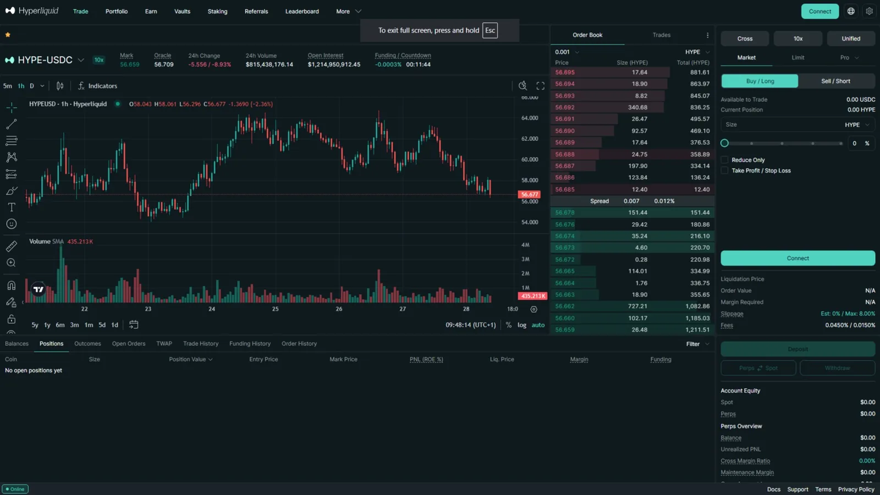Click the Size input field
This screenshot has height=495, width=880.
pyautogui.click(x=798, y=125)
